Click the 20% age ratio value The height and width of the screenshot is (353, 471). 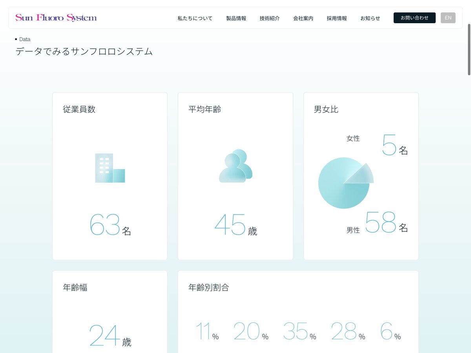tap(251, 331)
